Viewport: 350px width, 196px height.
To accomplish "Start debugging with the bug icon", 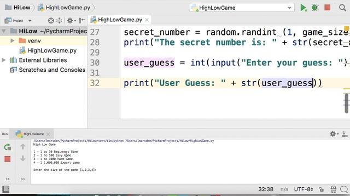I will coord(315,8).
